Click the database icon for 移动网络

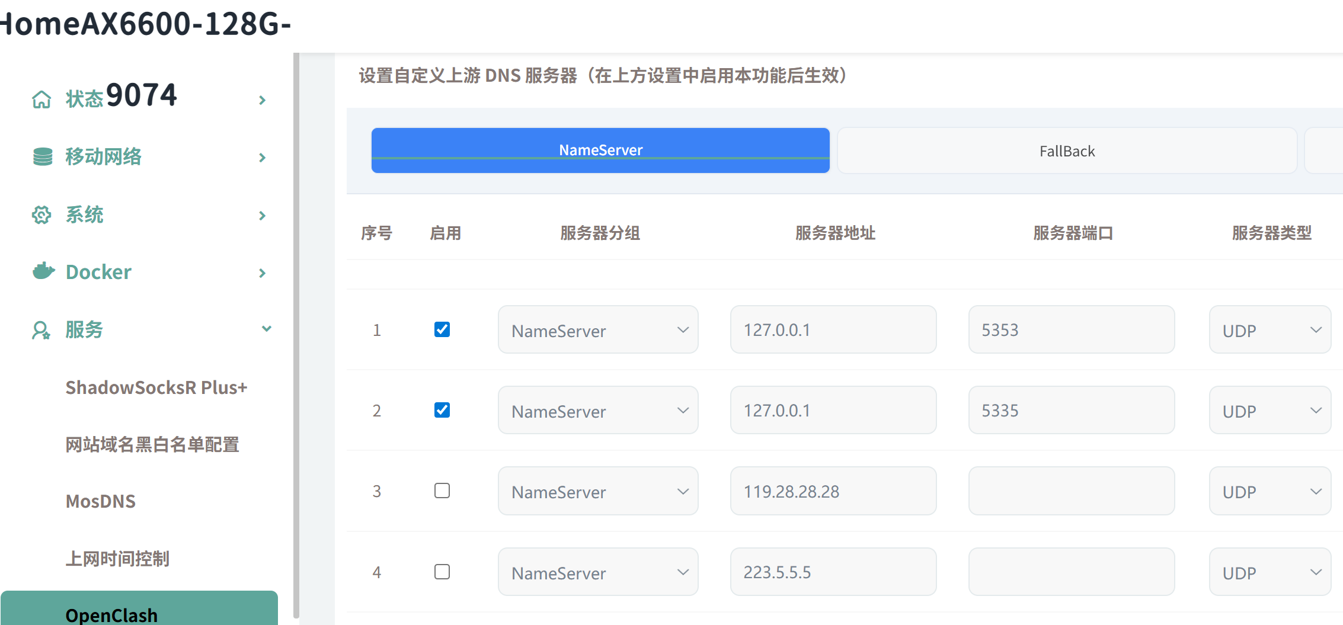point(42,157)
